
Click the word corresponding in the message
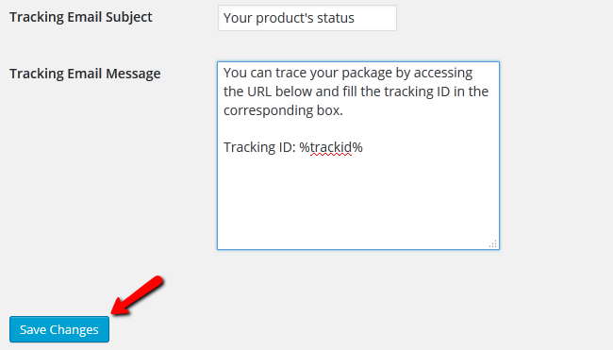[268, 111]
